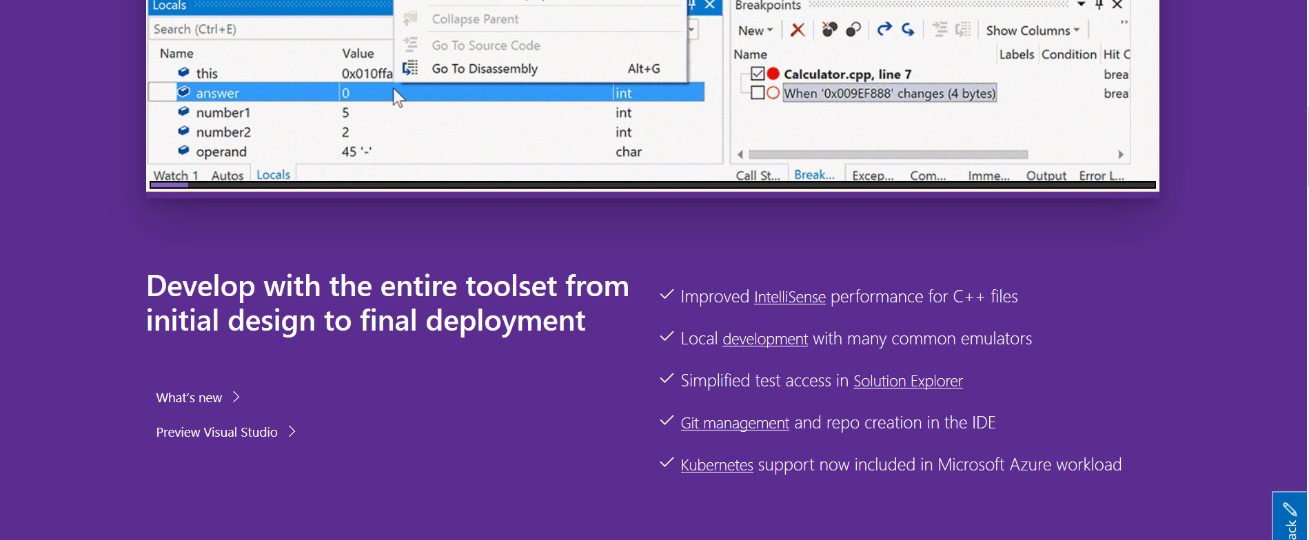Switch to the Error List tab
This screenshot has width=1309, height=540.
click(x=1102, y=176)
